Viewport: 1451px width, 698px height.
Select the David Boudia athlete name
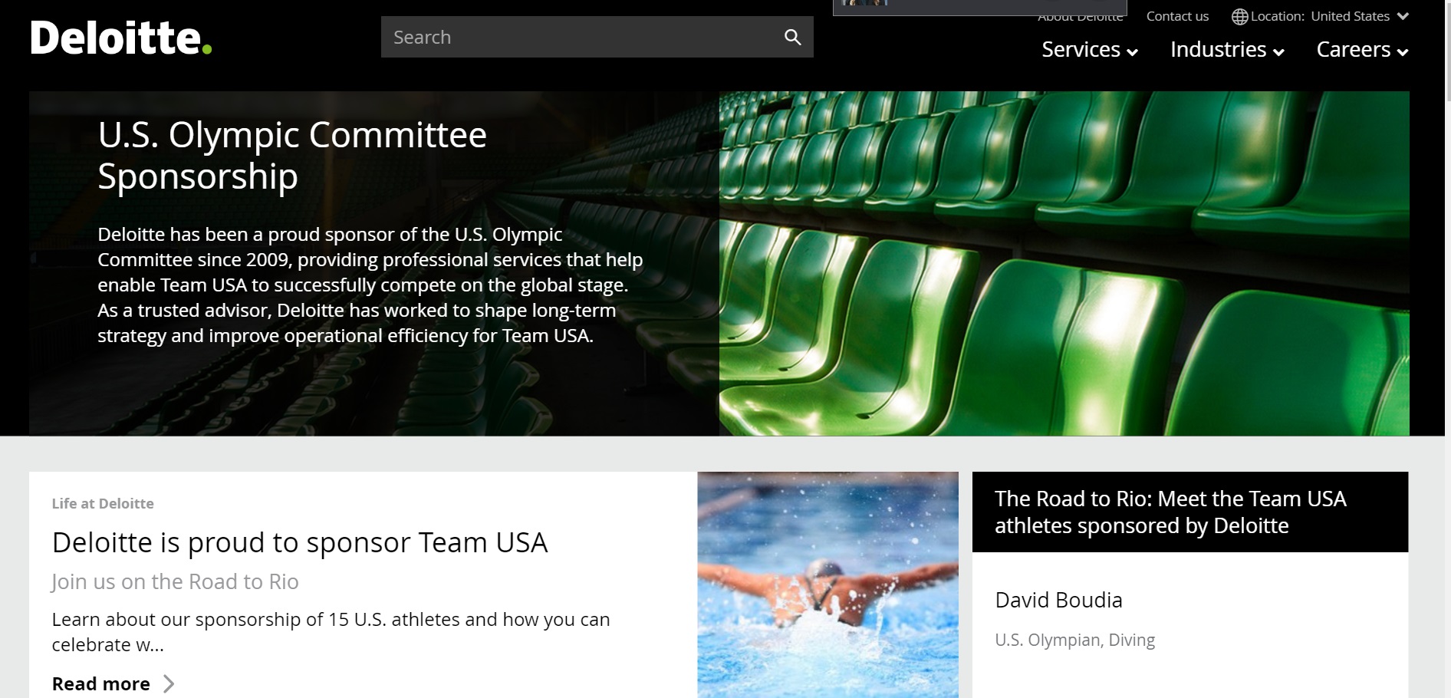1058,600
